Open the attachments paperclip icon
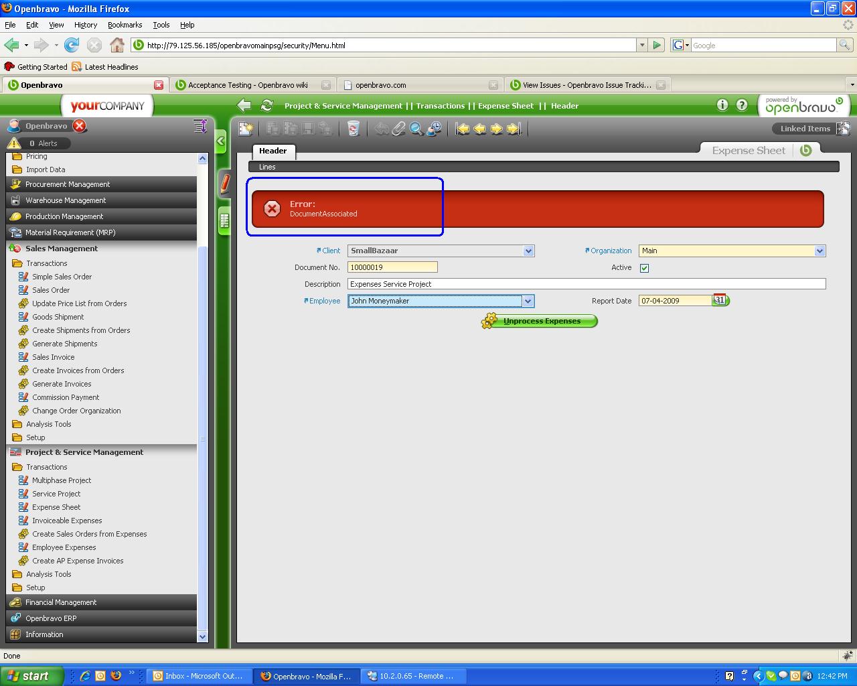The image size is (857, 686). (399, 129)
